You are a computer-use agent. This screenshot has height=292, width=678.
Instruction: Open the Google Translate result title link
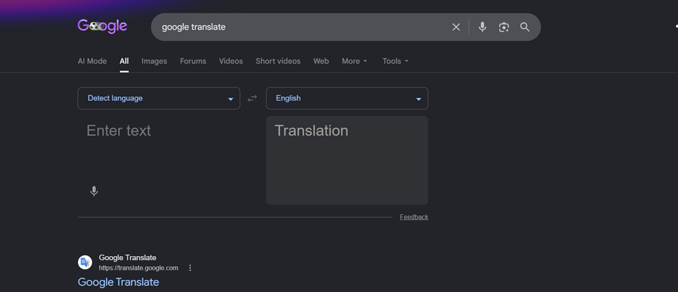(x=119, y=282)
